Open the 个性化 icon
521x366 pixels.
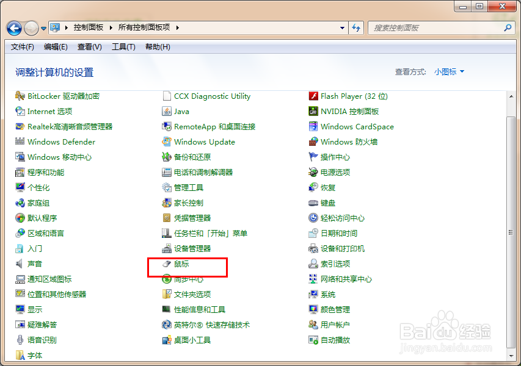pyautogui.click(x=20, y=187)
